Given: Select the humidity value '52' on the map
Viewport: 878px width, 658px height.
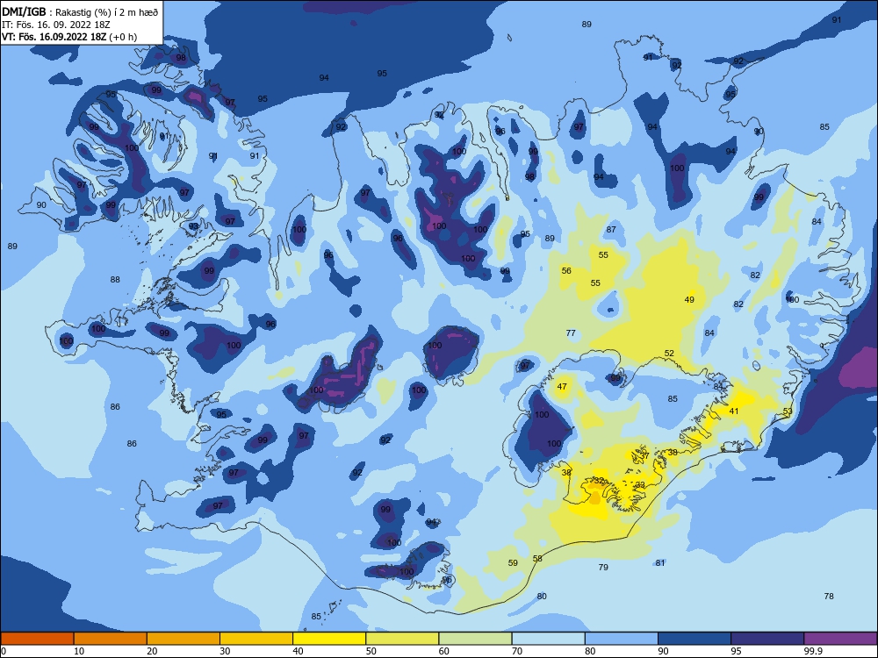Looking at the screenshot, I should click(x=669, y=354).
